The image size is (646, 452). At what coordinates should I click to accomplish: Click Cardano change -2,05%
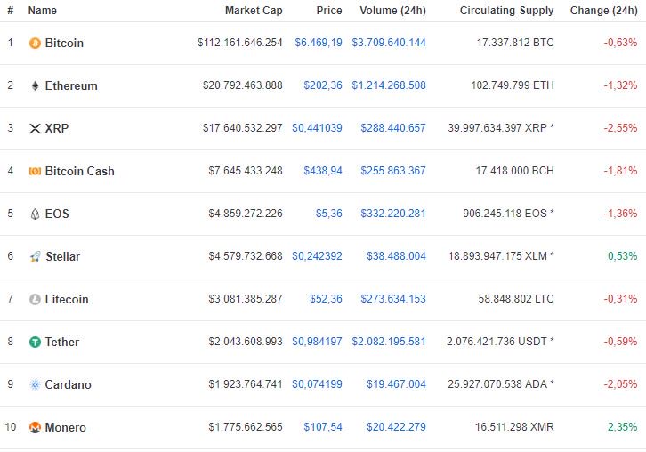click(621, 384)
